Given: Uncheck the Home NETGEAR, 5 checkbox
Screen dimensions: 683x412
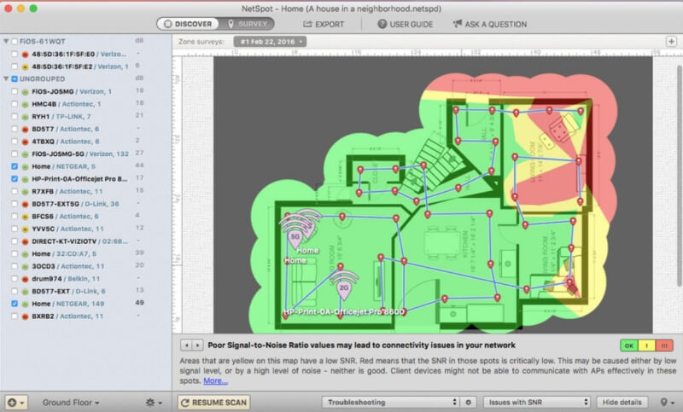Looking at the screenshot, I should click(x=15, y=166).
